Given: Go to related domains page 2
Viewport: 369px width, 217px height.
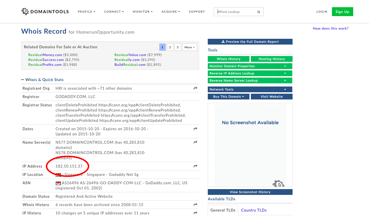Looking at the screenshot, I should pos(170,47).
